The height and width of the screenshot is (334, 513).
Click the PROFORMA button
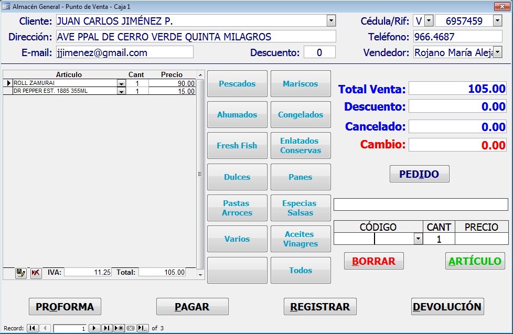click(x=65, y=307)
